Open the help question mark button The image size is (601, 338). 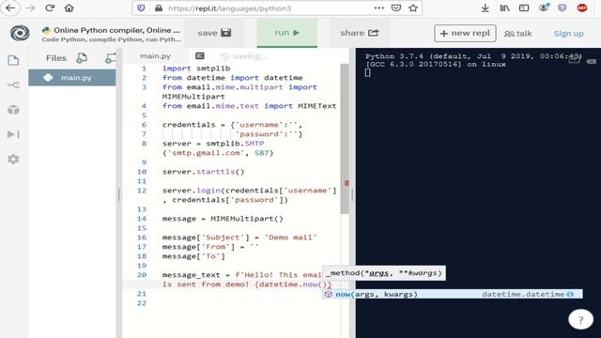[x=580, y=319]
